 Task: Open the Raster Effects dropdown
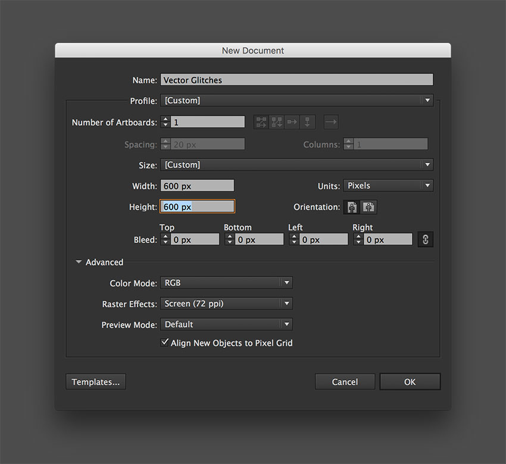point(285,303)
